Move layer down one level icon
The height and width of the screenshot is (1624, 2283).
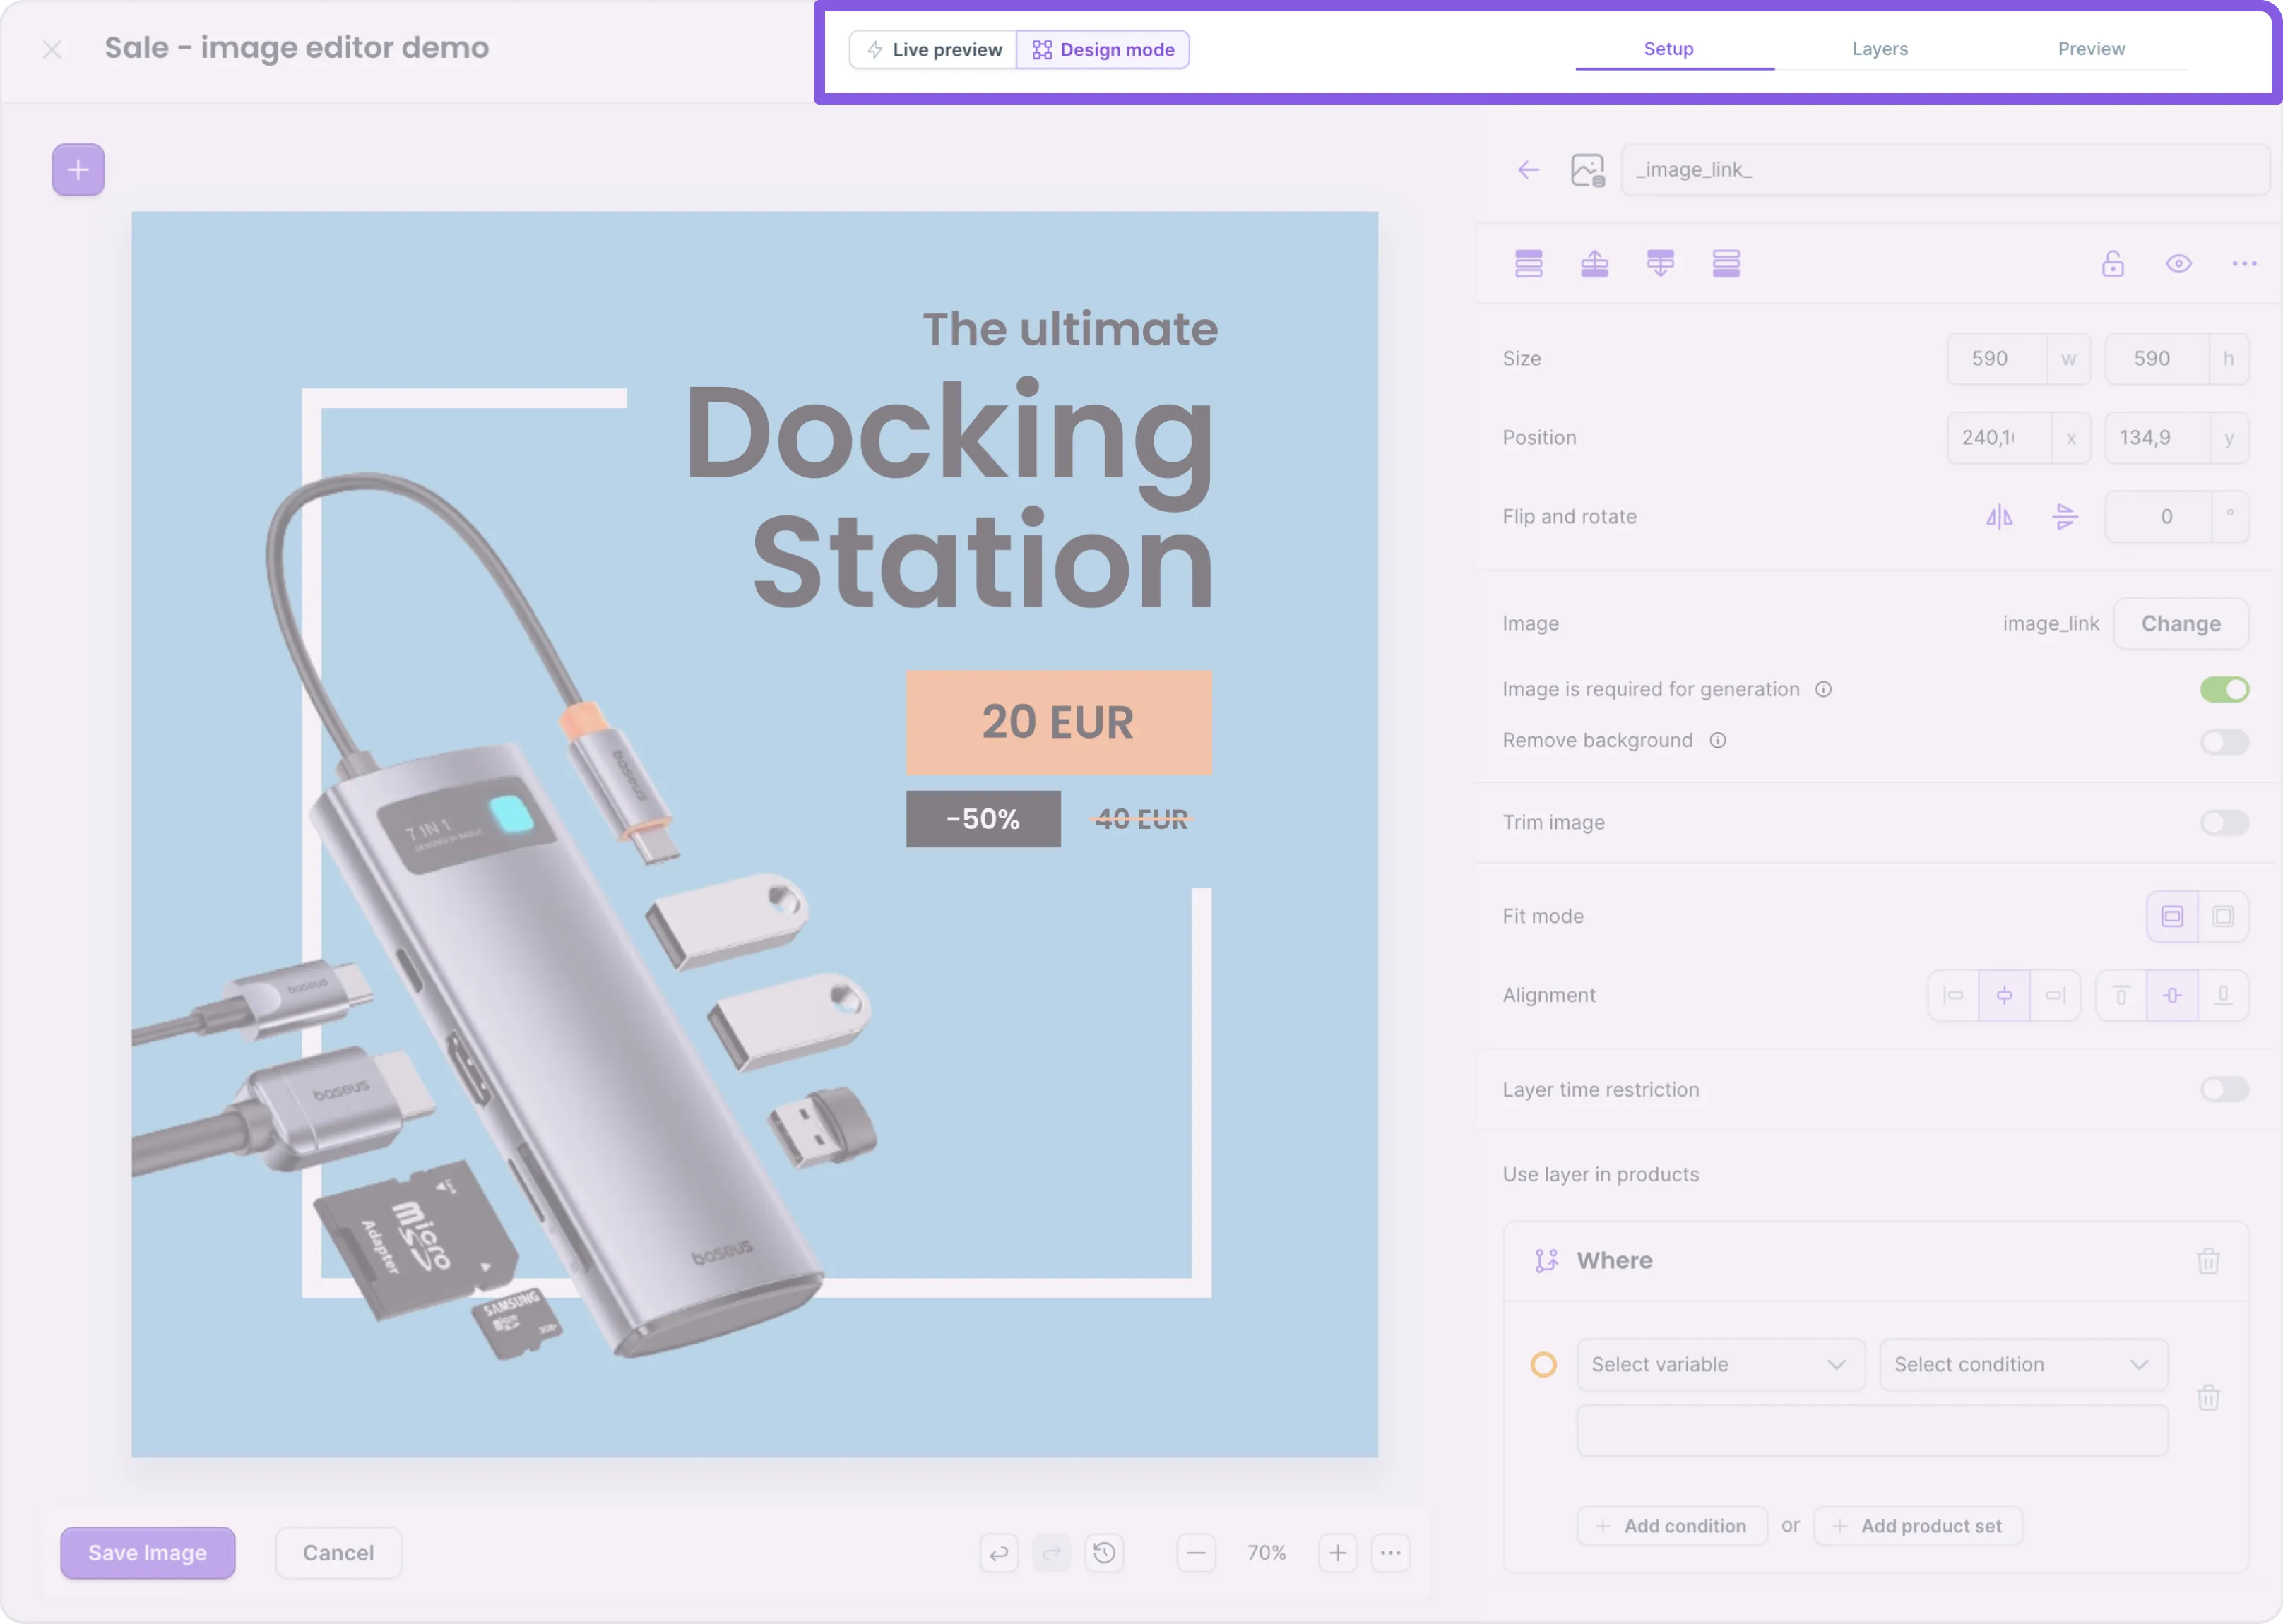click(1661, 264)
